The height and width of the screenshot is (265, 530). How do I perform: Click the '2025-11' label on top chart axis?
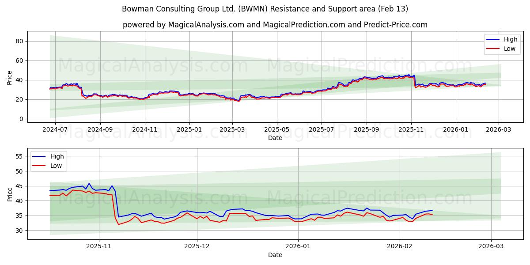click(411, 130)
